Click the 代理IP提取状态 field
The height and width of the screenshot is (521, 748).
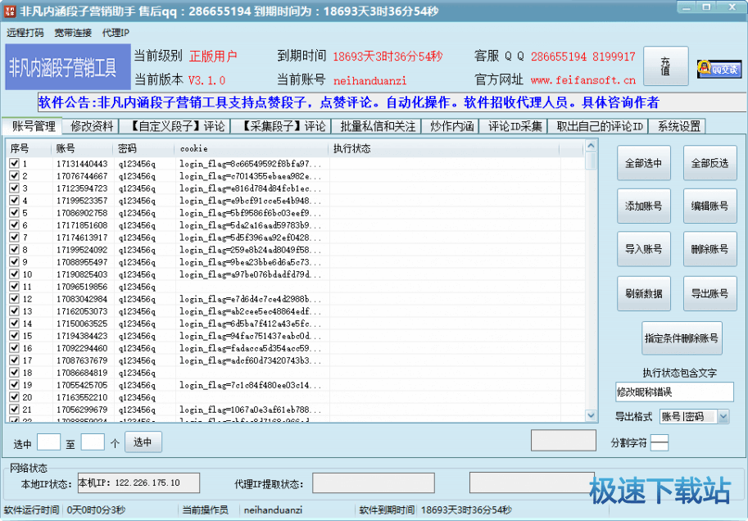tap(374, 482)
